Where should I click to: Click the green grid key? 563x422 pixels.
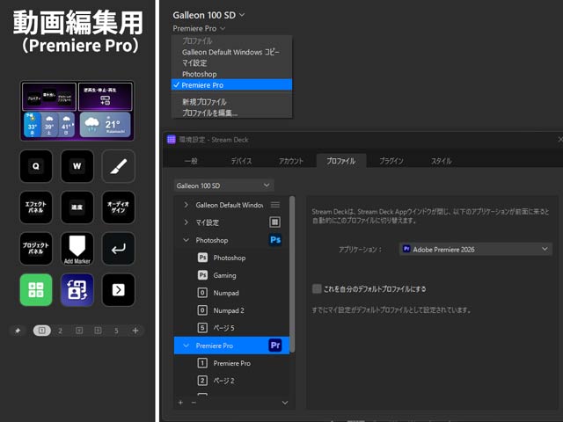[36, 290]
